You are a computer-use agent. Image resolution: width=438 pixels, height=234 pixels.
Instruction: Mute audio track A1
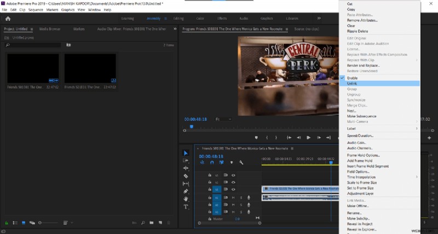233,197
